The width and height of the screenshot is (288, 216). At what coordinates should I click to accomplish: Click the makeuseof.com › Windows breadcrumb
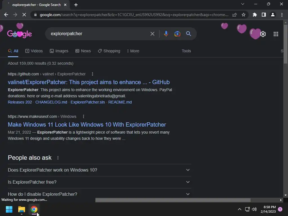(x=42, y=116)
